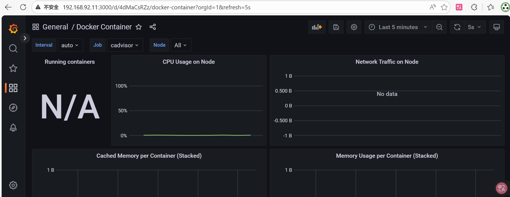Click the dashboard grid icon beside General
The height and width of the screenshot is (197, 510).
(36, 27)
